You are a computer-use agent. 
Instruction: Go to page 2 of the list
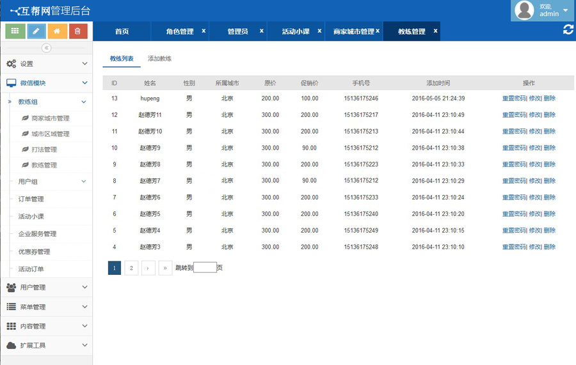point(131,268)
